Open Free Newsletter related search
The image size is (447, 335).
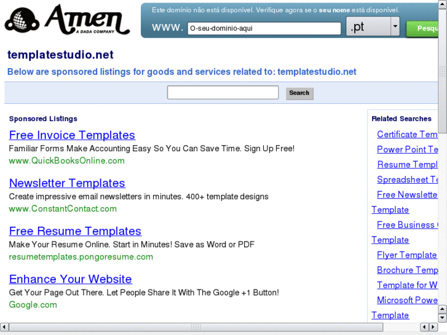point(407,195)
